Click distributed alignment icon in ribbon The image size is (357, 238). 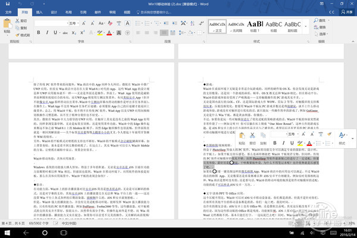173,33
